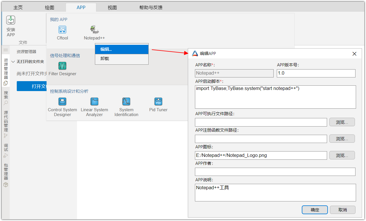
Task: Open the 视图 ribbon tab
Action: [x=112, y=8]
